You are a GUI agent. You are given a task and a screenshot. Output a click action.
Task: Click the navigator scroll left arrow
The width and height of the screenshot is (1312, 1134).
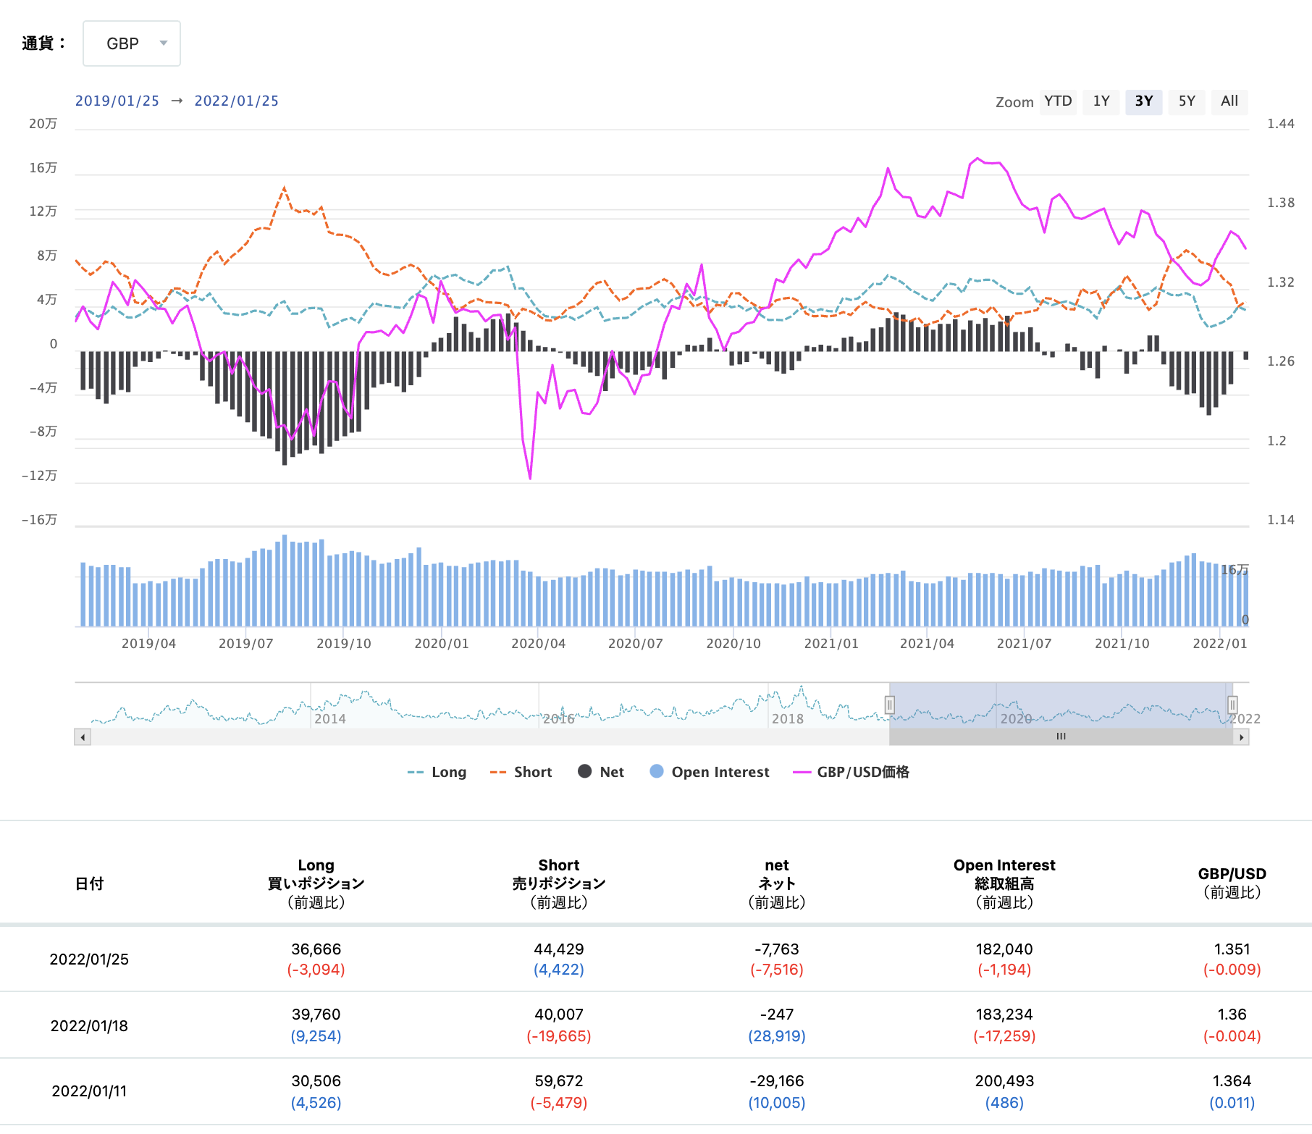pyautogui.click(x=83, y=737)
